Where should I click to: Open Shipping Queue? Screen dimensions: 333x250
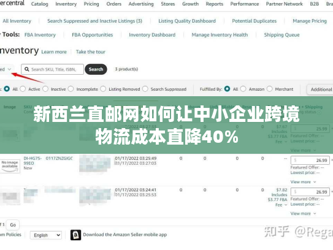(x=282, y=35)
